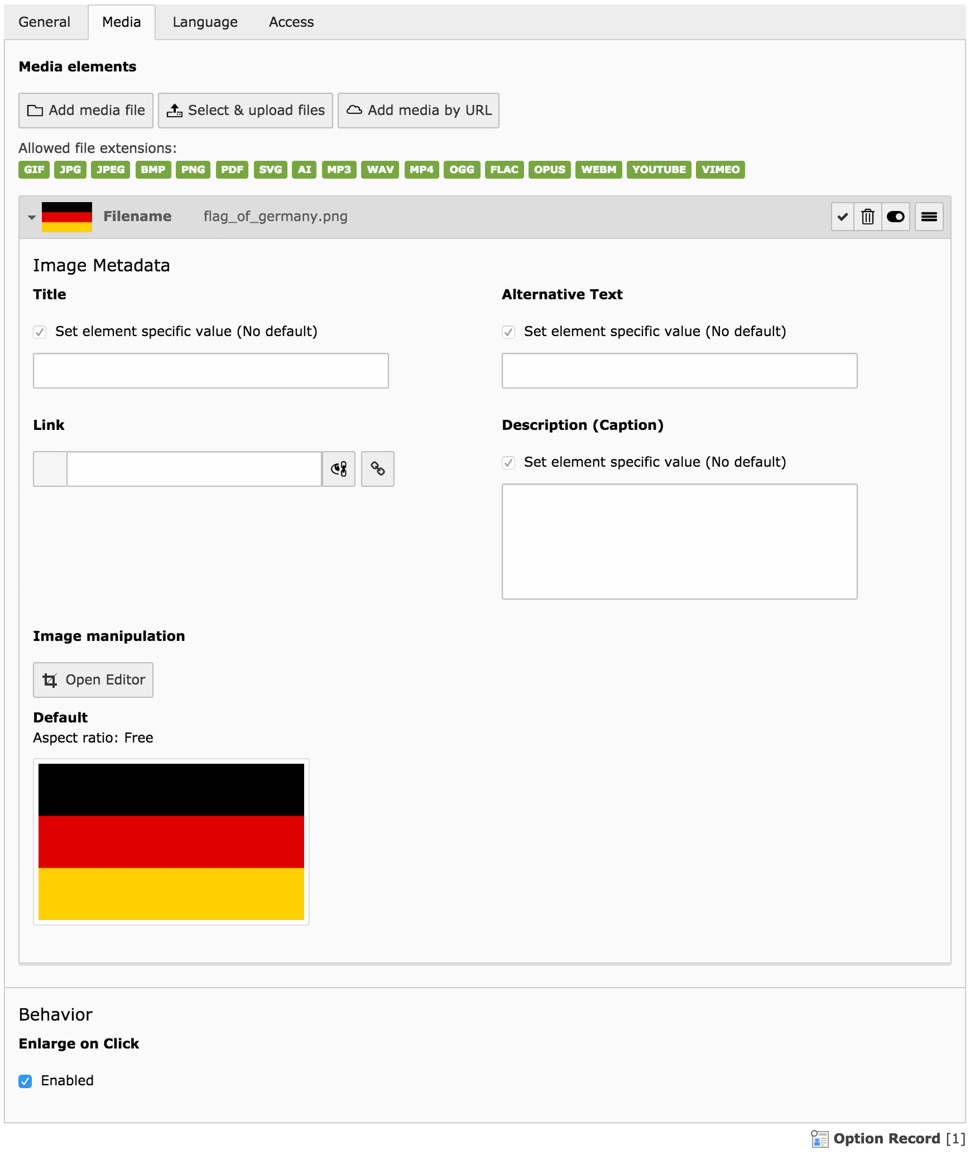970x1154 pixels.
Task: Click the Aspect ratio: Free text
Action: (x=93, y=738)
